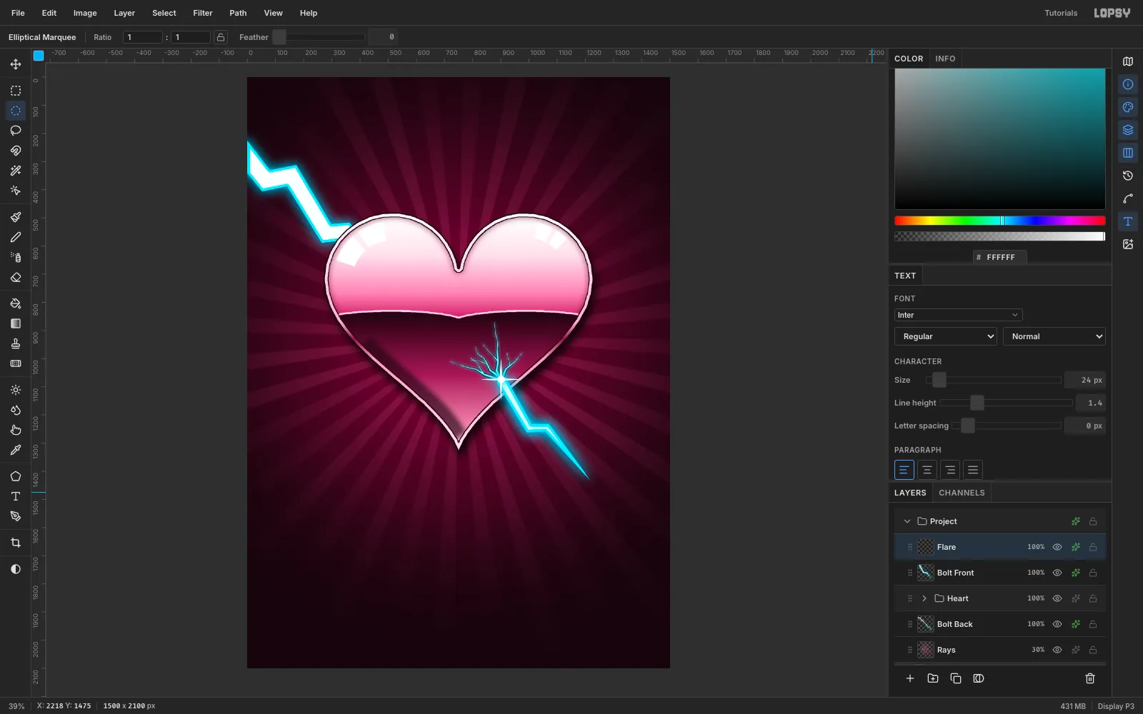Create a new layer folder
The image size is (1143, 714).
pyautogui.click(x=933, y=678)
